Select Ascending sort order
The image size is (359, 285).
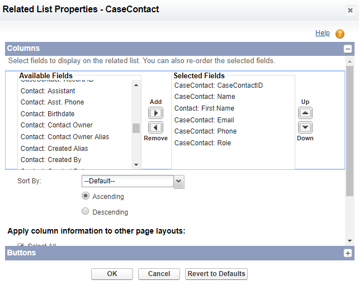(86, 196)
